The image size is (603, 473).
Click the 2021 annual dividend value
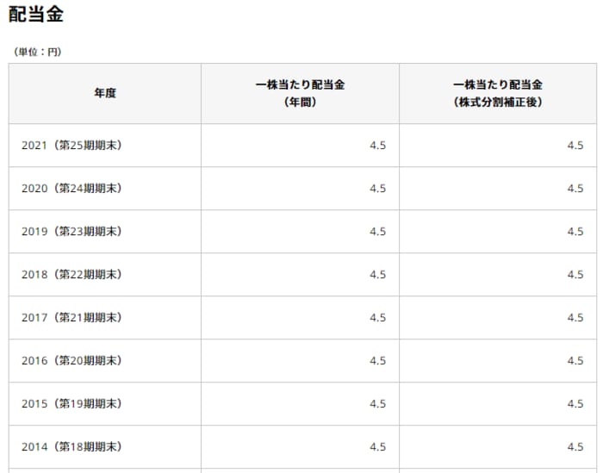click(x=377, y=146)
